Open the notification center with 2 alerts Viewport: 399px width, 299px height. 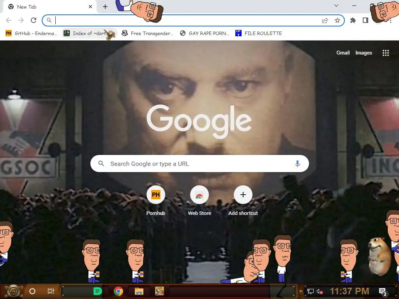point(383,292)
